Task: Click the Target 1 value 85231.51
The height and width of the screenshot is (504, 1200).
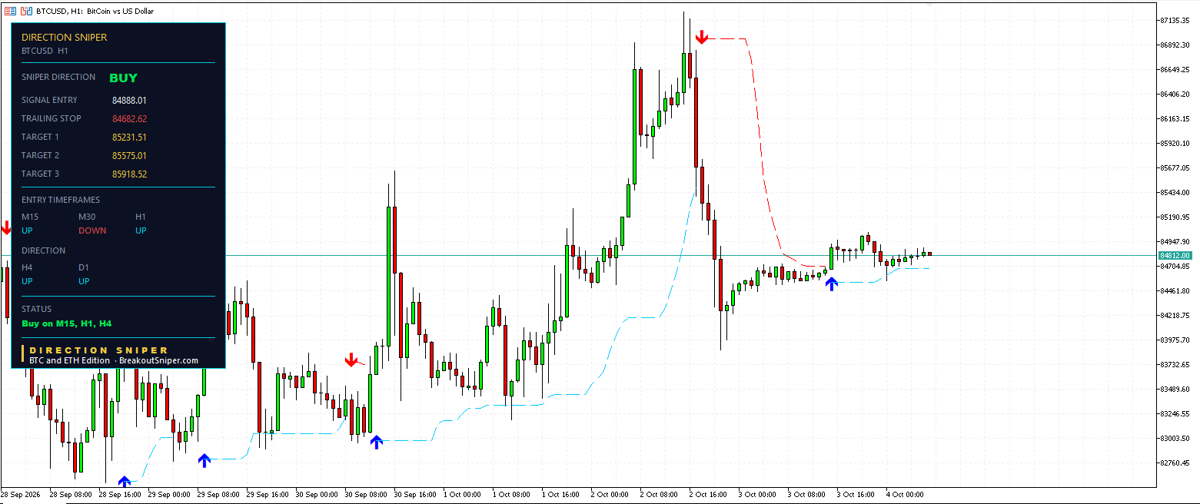Action: tap(129, 138)
